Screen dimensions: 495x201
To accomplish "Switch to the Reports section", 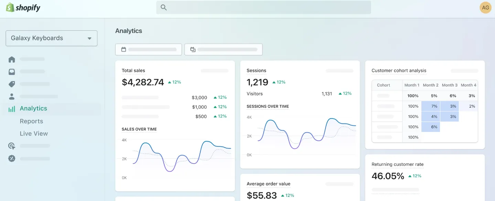I will [31, 121].
